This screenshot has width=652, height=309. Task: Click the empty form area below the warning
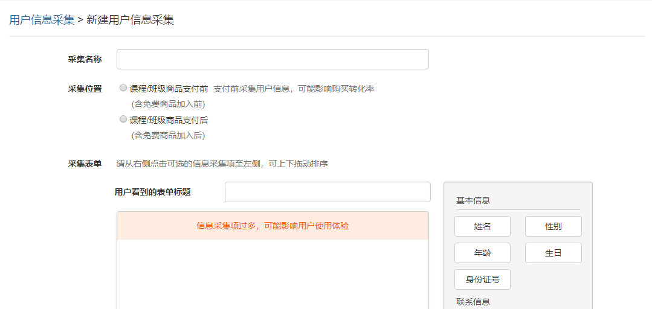pos(273,275)
